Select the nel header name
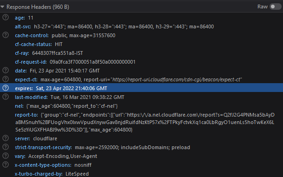The height and width of the screenshot is (177, 283). [x=19, y=106]
